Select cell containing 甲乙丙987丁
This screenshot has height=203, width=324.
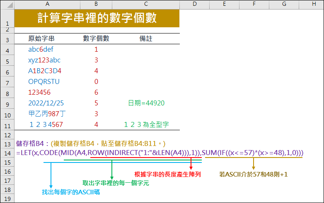click(x=47, y=114)
